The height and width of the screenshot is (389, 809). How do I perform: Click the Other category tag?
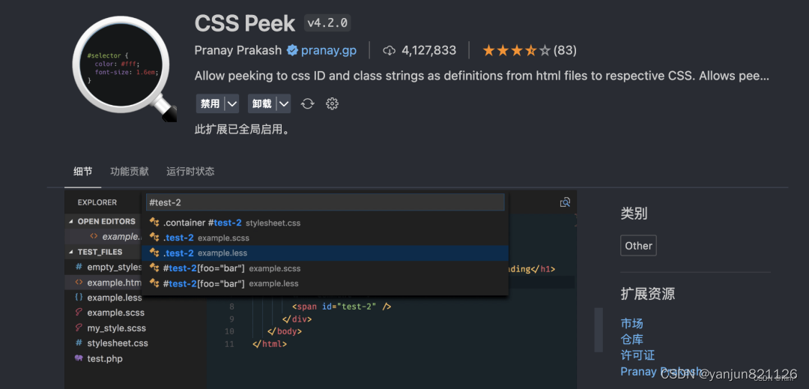point(638,246)
